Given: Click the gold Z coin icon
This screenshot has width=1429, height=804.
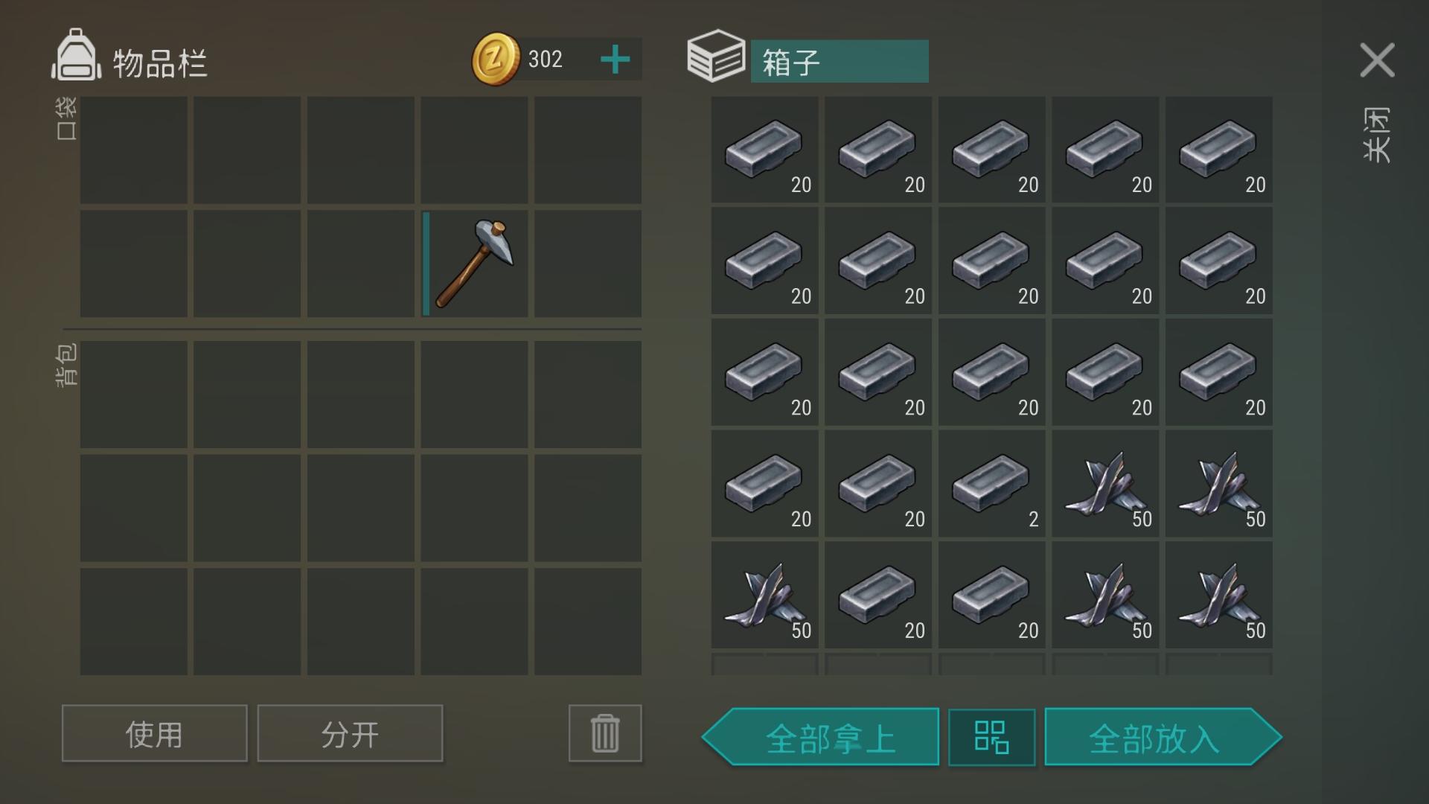Looking at the screenshot, I should point(496,59).
